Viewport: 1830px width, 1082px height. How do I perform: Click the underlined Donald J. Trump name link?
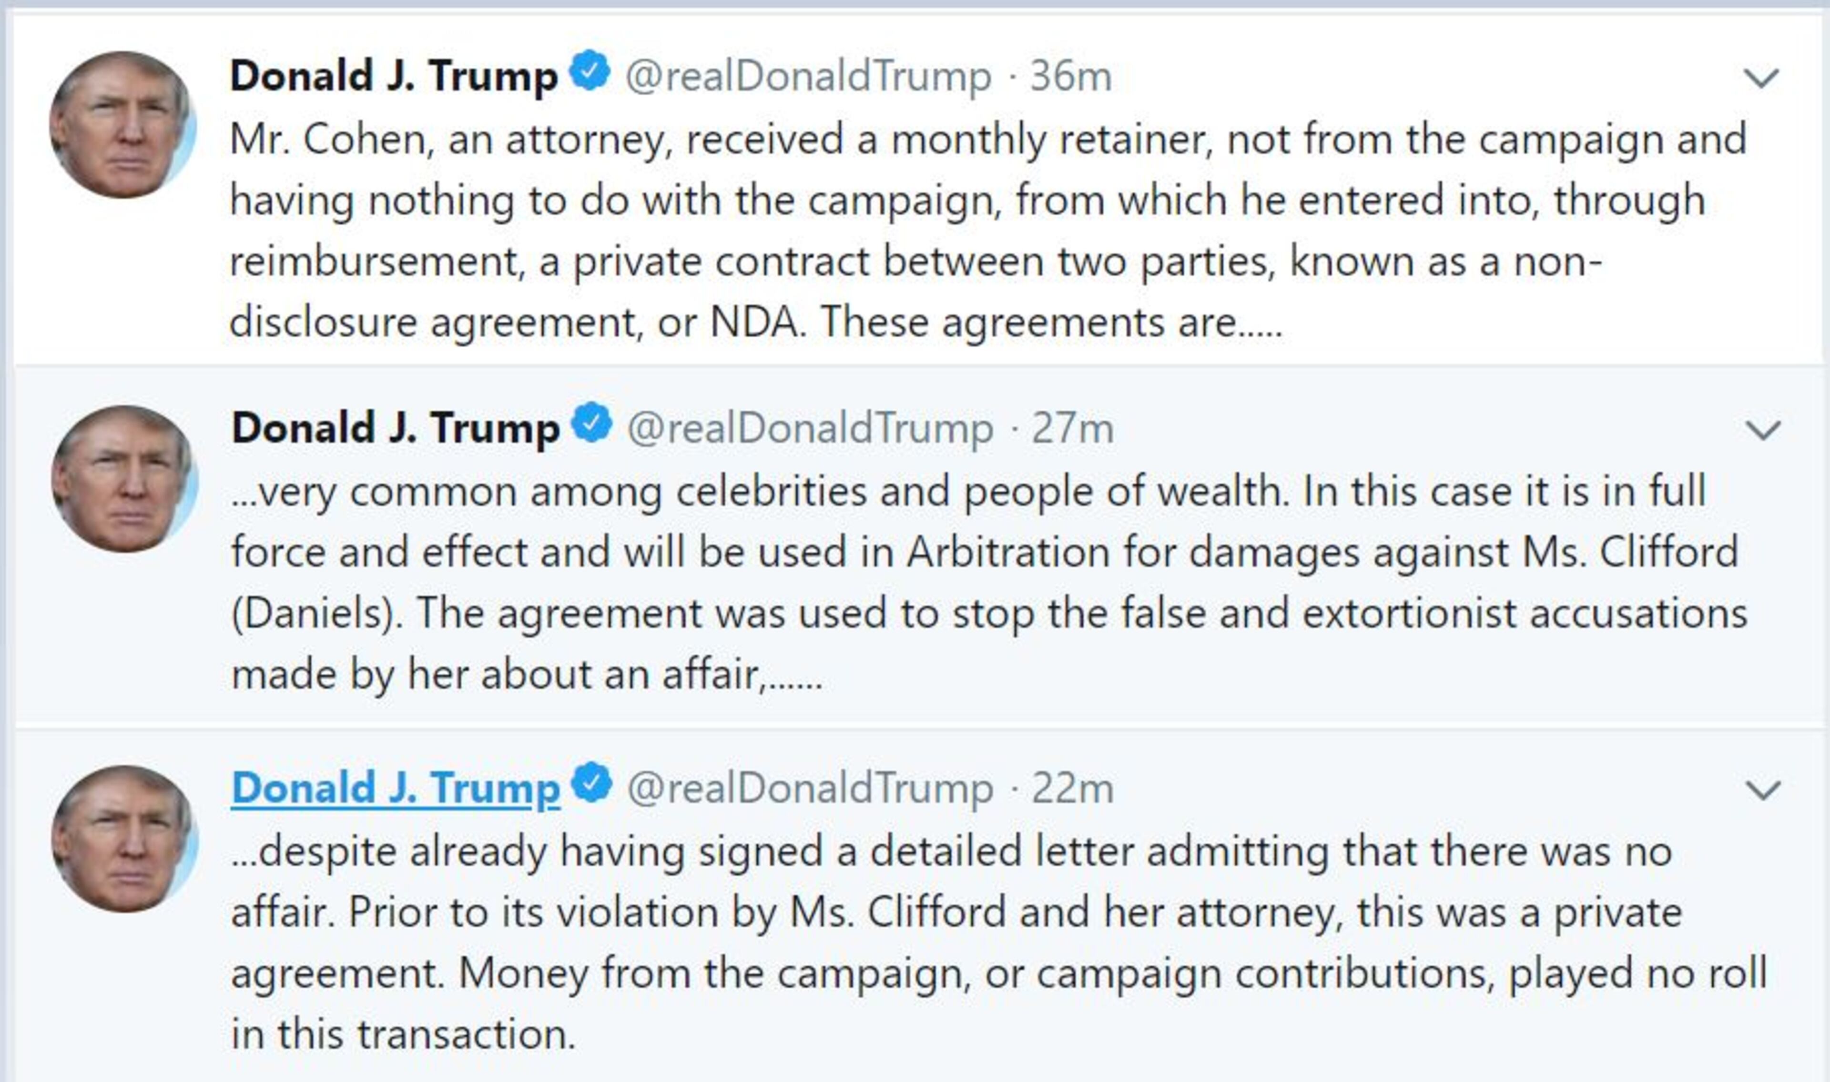click(395, 789)
